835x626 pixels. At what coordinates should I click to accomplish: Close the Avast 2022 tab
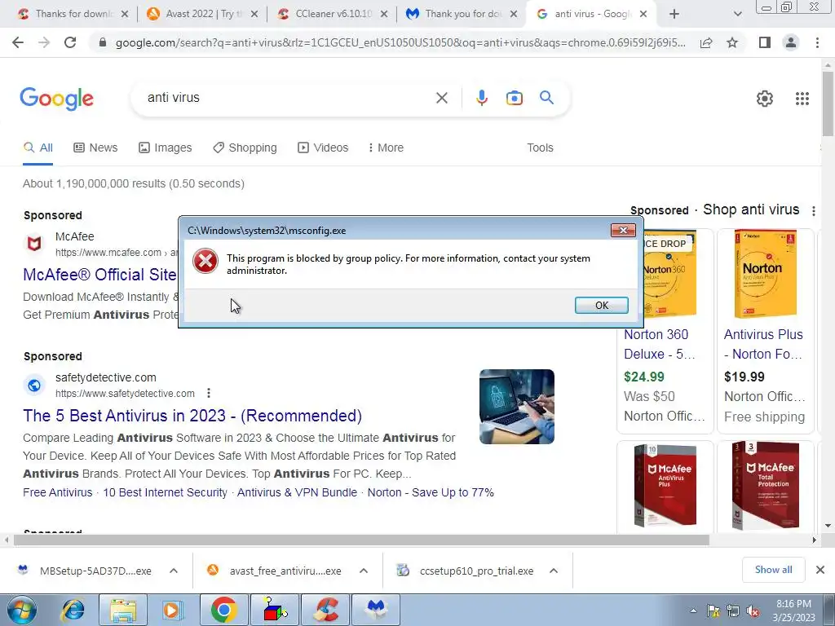(254, 14)
